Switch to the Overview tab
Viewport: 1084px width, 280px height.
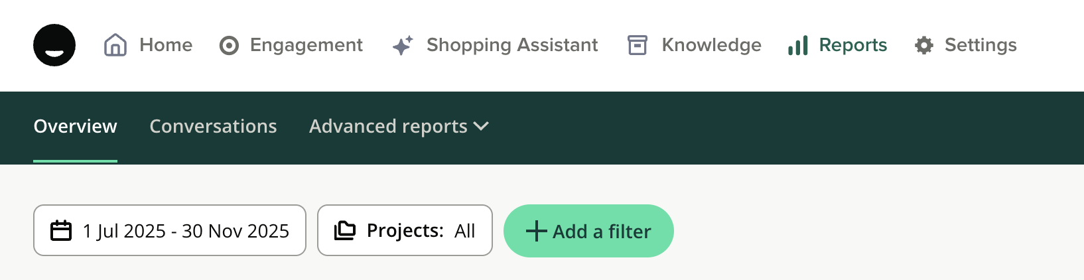(x=75, y=126)
